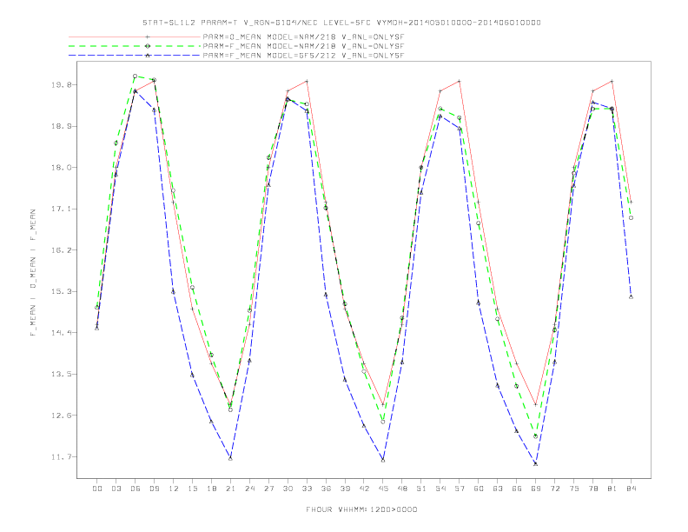Click x-axis forecast hour label 39
The height and width of the screenshot is (532, 688).
pos(345,489)
